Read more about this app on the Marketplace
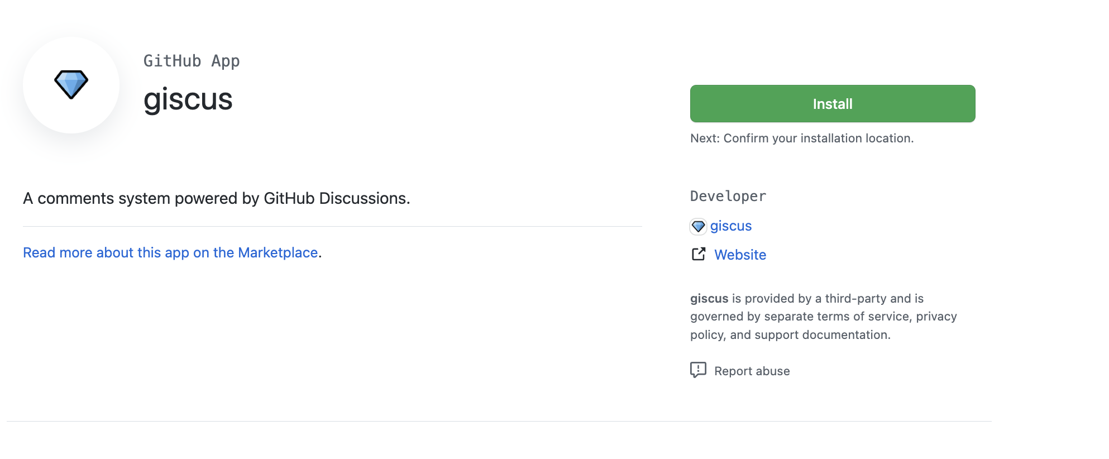The image size is (1109, 459). click(x=170, y=252)
